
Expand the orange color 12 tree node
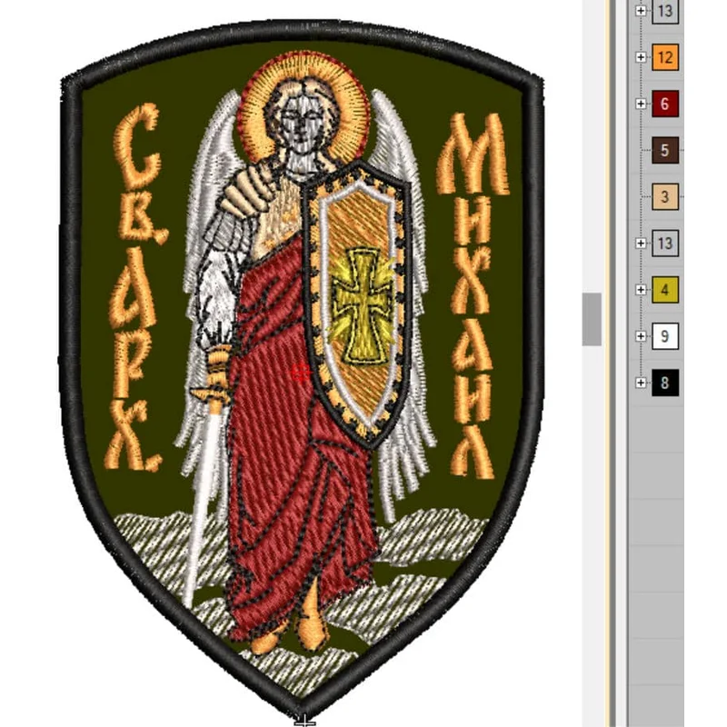coord(641,57)
